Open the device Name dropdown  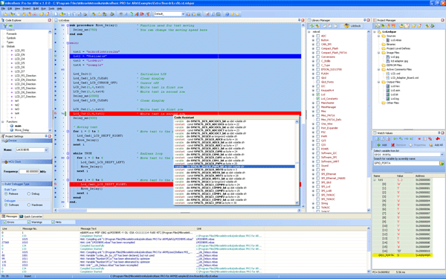pyautogui.click(x=46, y=150)
